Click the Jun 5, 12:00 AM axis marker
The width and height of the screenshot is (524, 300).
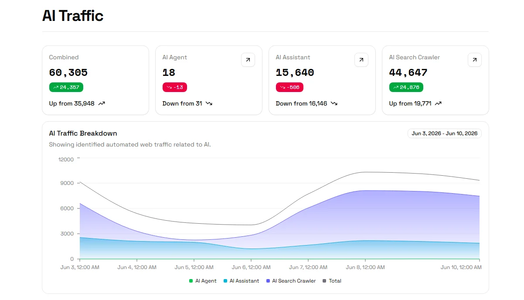pyautogui.click(x=194, y=267)
